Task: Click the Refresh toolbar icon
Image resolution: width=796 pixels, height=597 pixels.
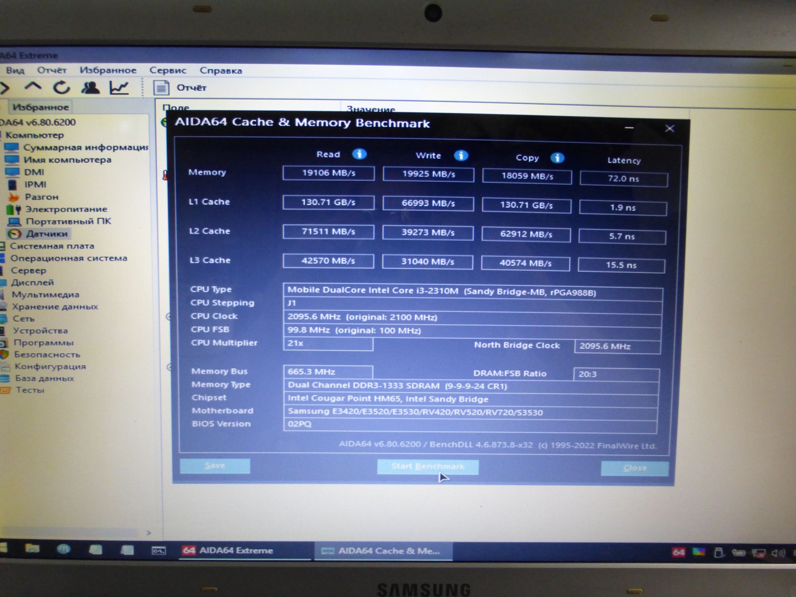Action: tap(61, 87)
